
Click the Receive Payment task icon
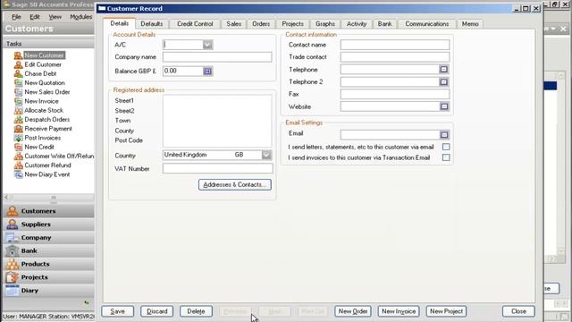pos(18,129)
